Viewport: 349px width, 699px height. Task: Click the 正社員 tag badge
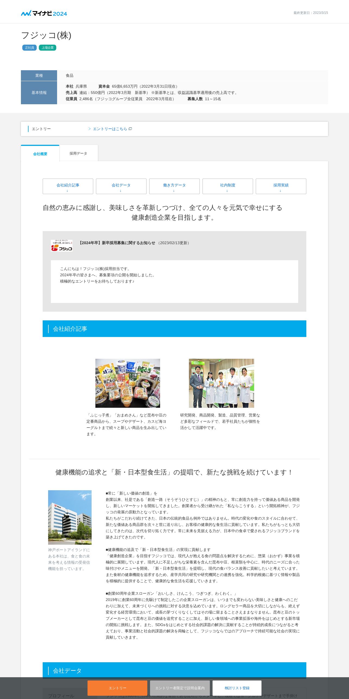click(x=29, y=48)
